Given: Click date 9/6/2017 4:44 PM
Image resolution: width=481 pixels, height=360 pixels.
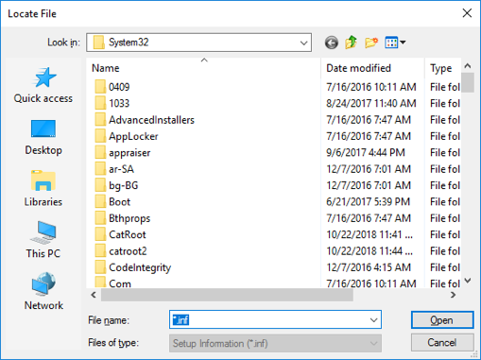Looking at the screenshot, I should click(366, 152).
